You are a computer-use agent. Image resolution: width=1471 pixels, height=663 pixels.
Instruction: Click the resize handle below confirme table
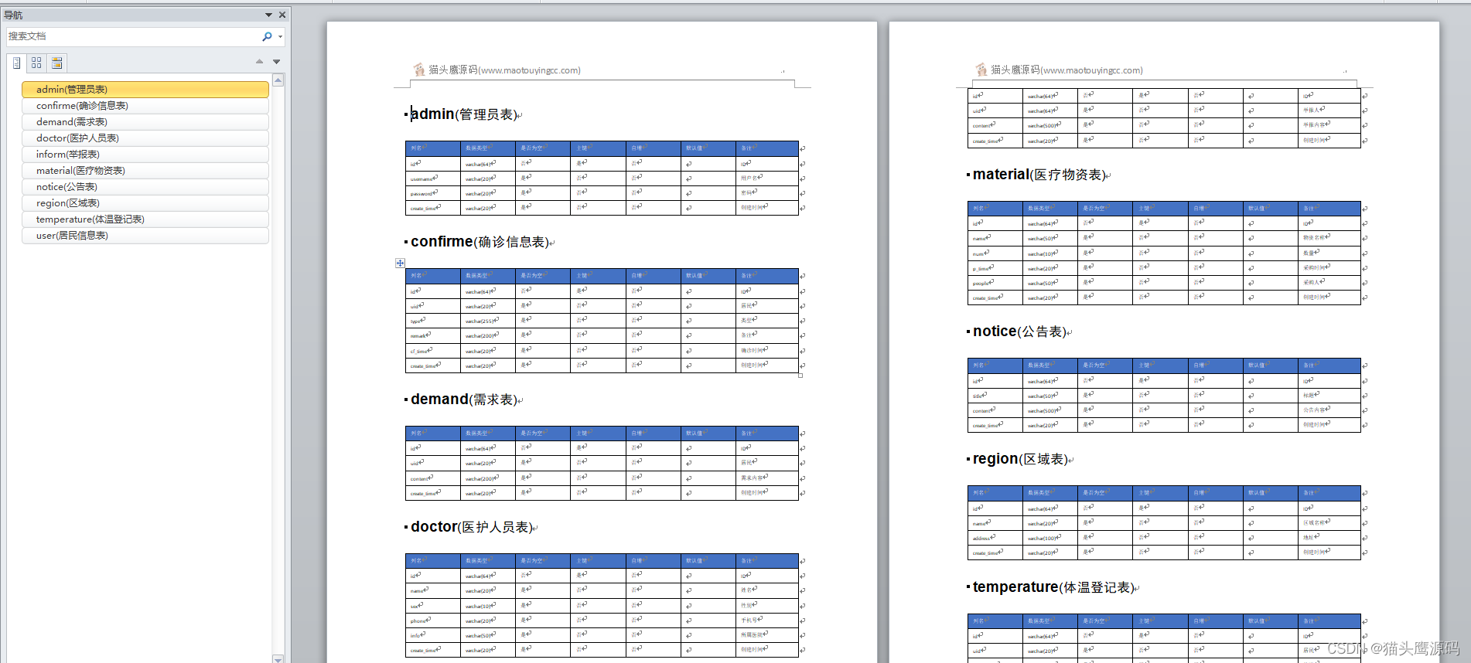[x=800, y=376]
